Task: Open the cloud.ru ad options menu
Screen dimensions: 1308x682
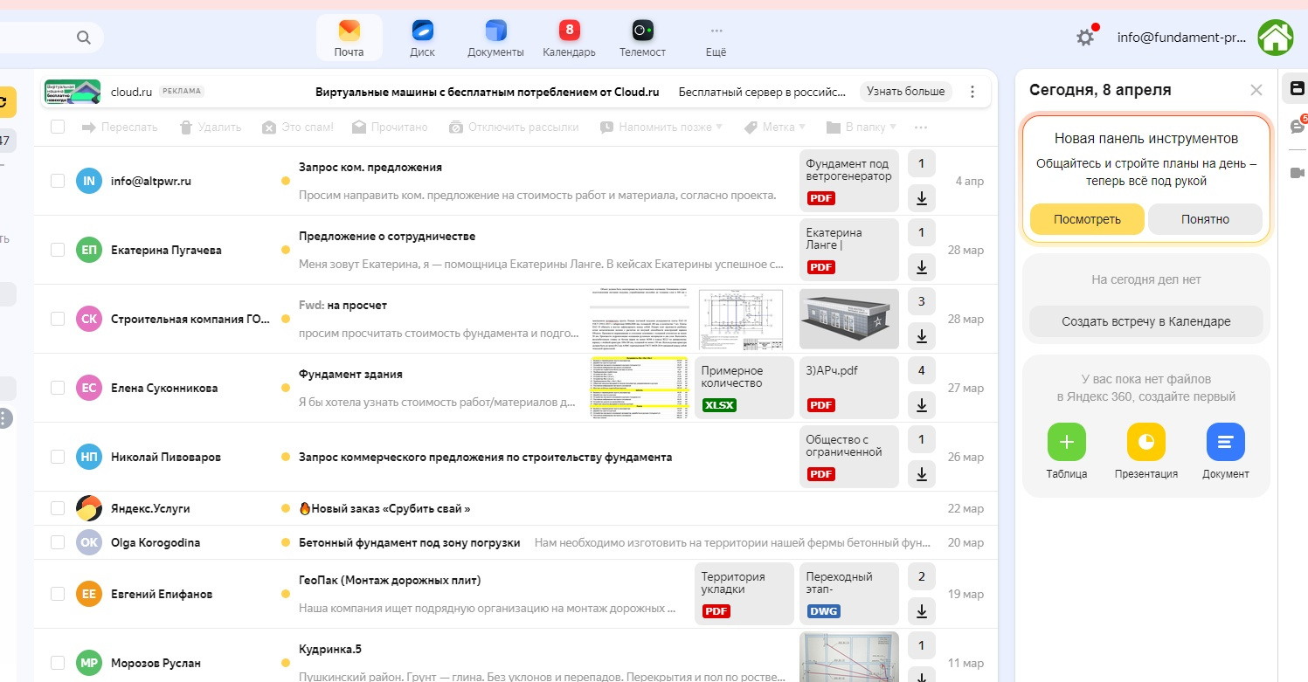Action: click(972, 92)
